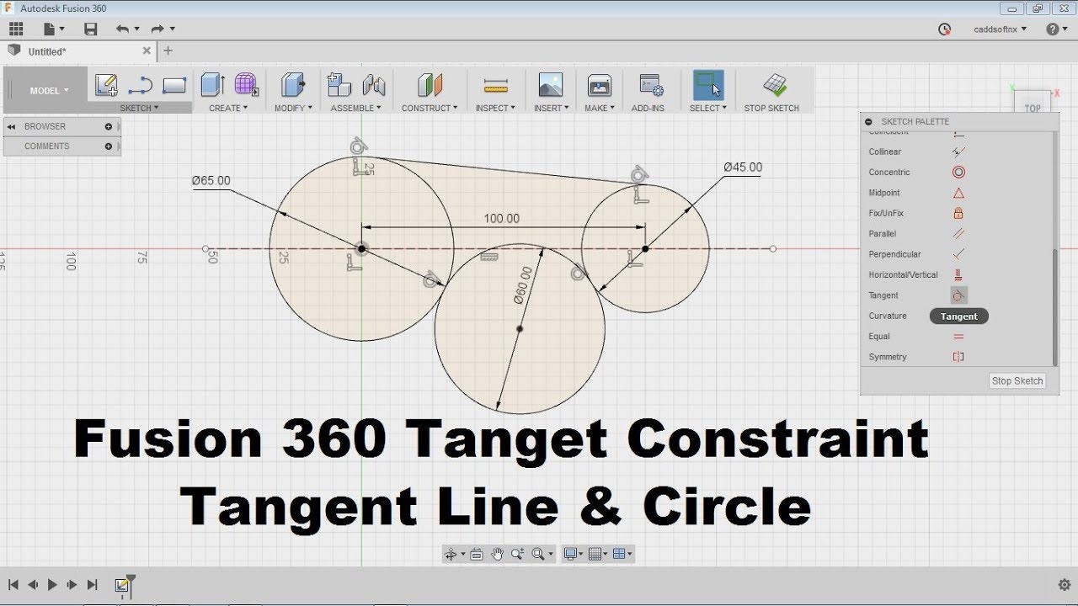The image size is (1078, 606).
Task: Click the Stop Sketch palette button
Action: point(1017,381)
